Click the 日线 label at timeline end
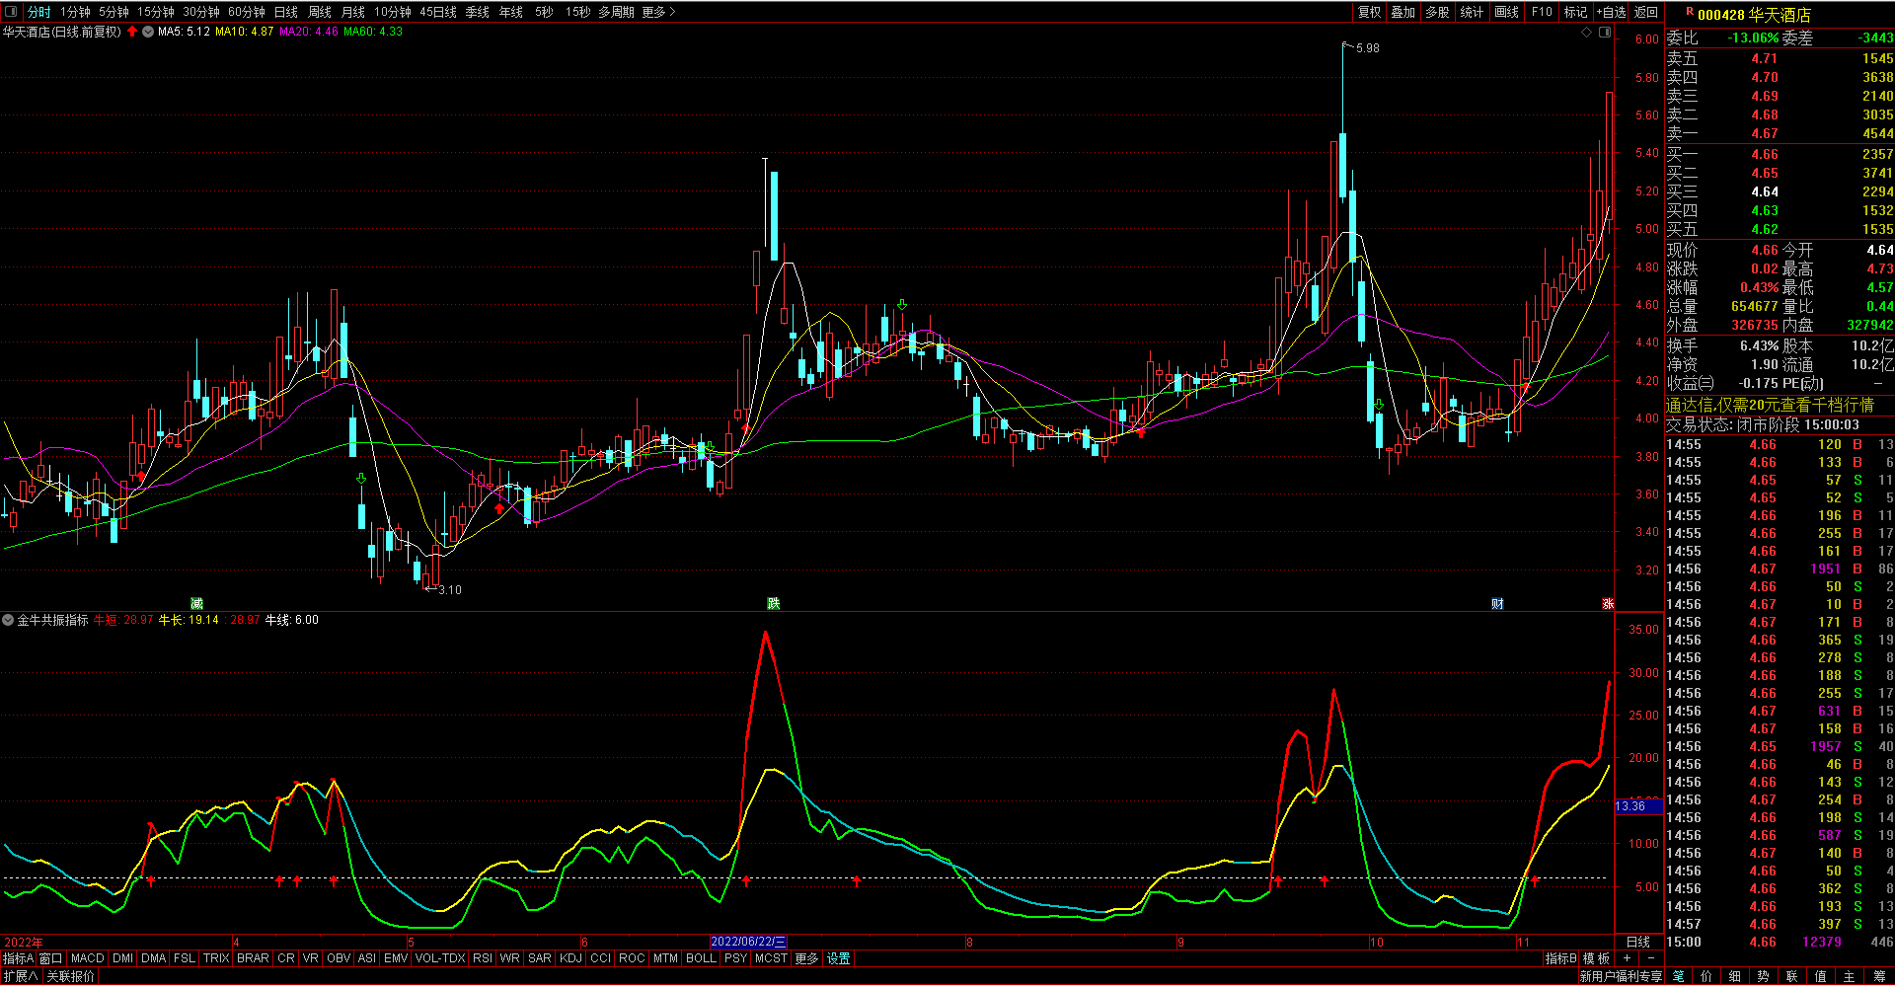The image size is (1895, 987). tap(1638, 942)
